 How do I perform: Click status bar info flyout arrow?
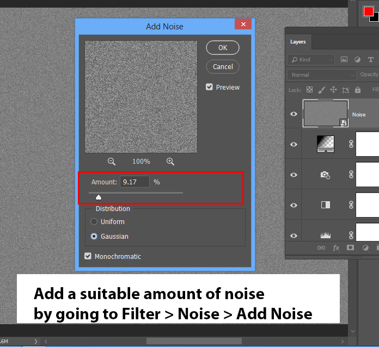pos(36,341)
